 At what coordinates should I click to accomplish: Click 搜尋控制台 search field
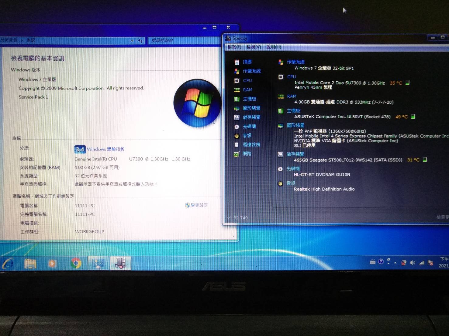point(184,41)
